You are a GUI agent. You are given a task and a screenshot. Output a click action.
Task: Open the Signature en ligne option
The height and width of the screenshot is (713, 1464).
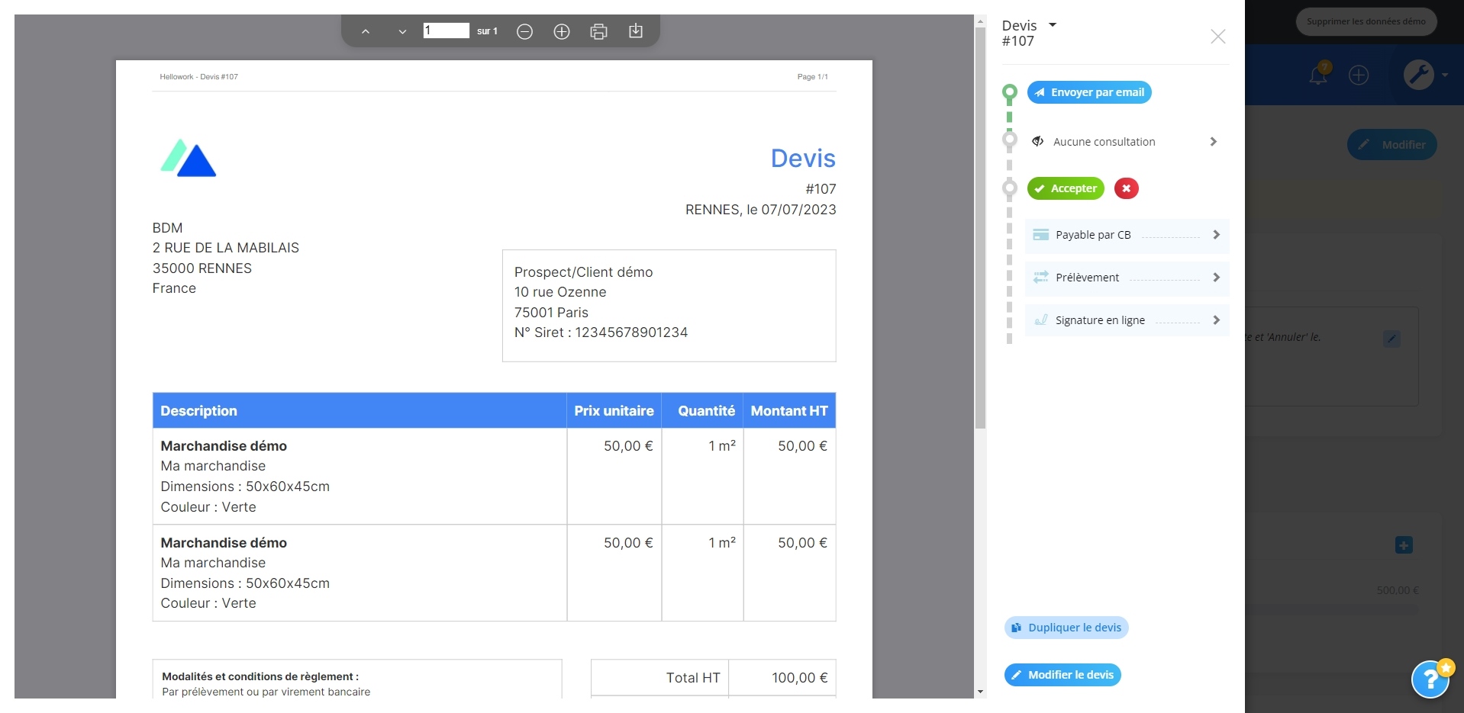tap(1127, 320)
